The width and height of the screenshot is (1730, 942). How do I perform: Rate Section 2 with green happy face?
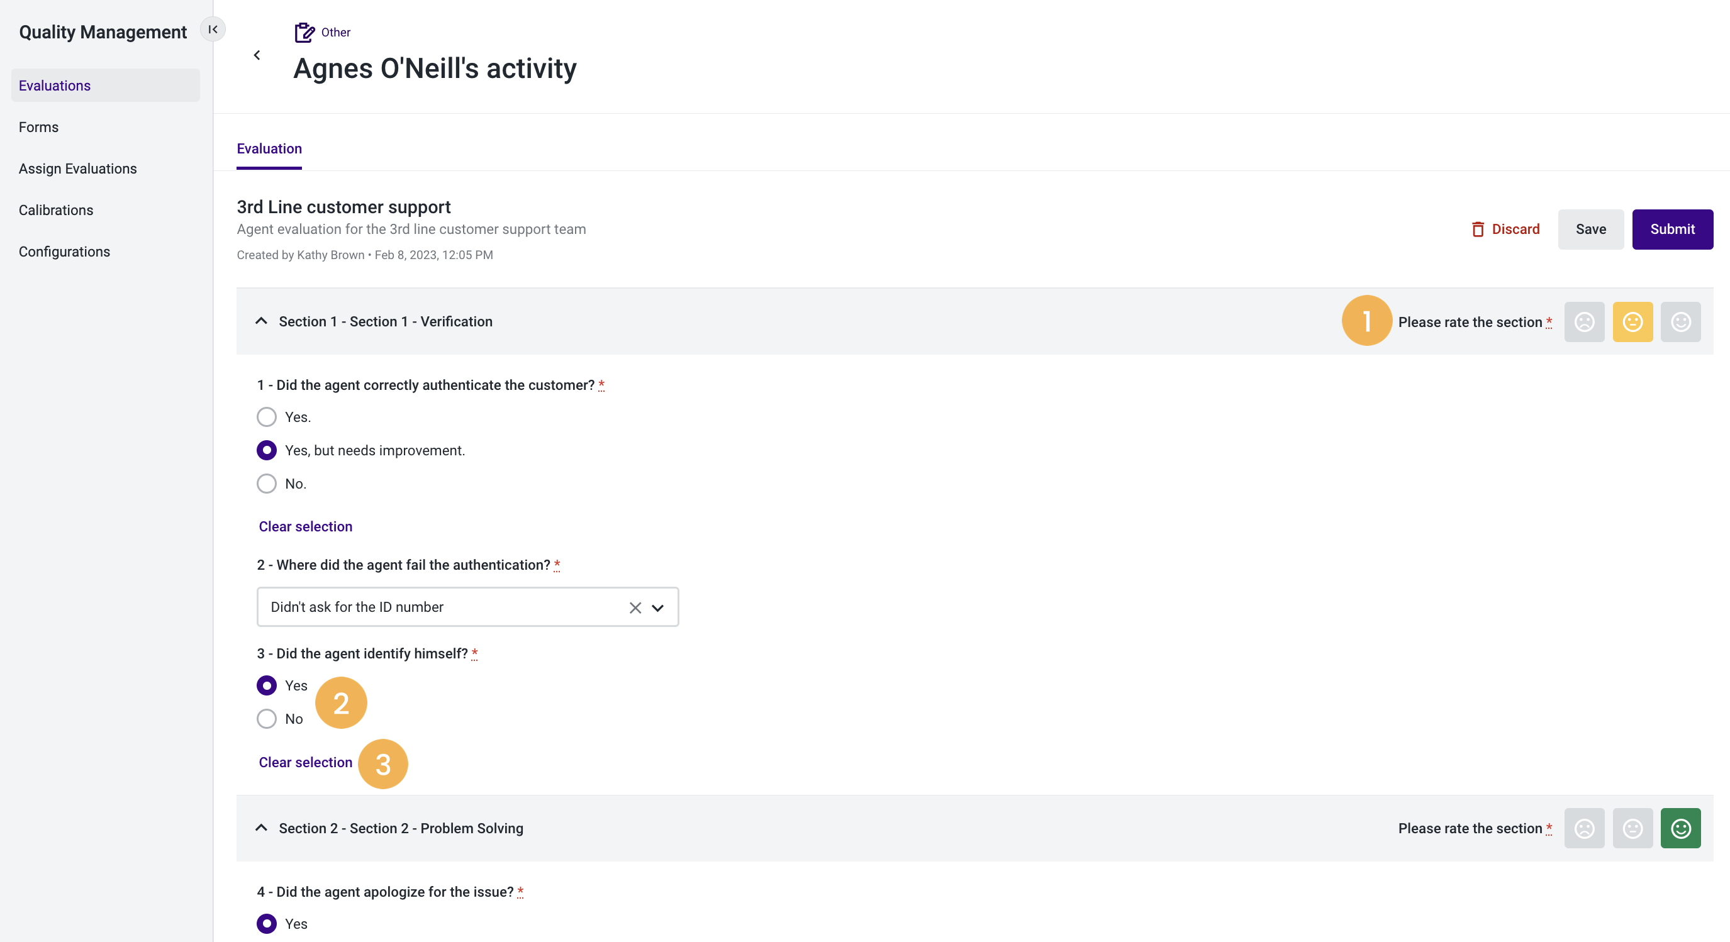1680,828
